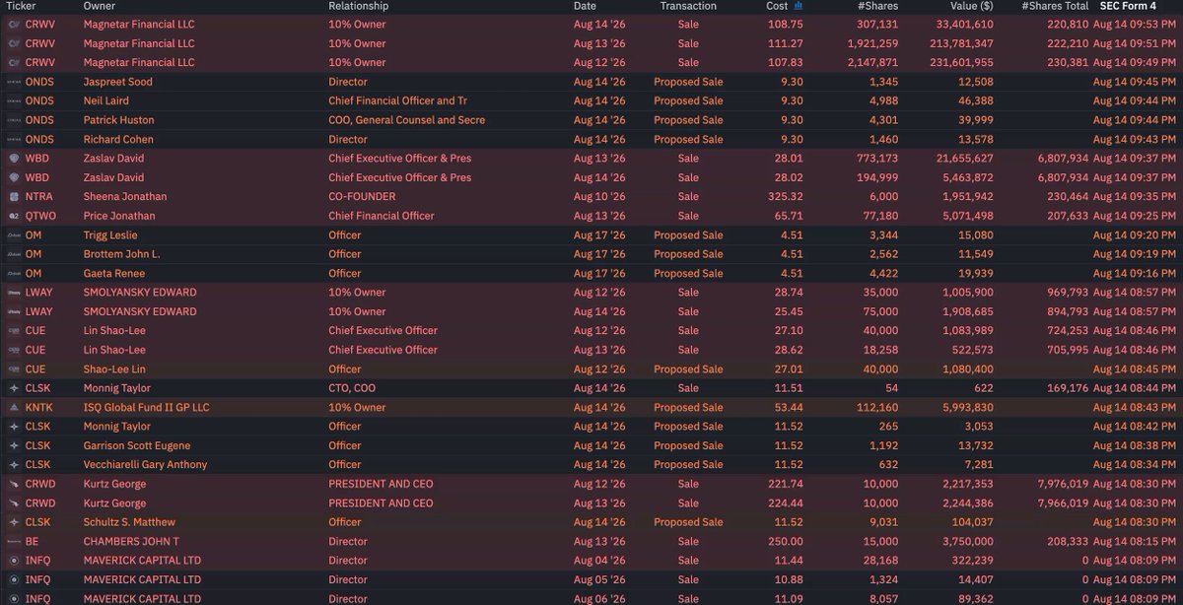Image resolution: width=1183 pixels, height=605 pixels.
Task: Click the QTWO company logo icon
Action: [x=14, y=216]
